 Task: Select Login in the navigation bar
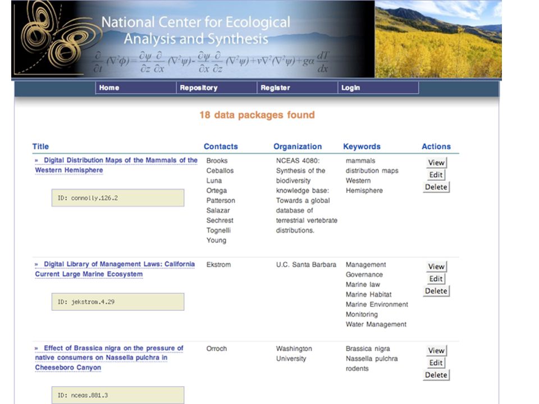pos(378,88)
